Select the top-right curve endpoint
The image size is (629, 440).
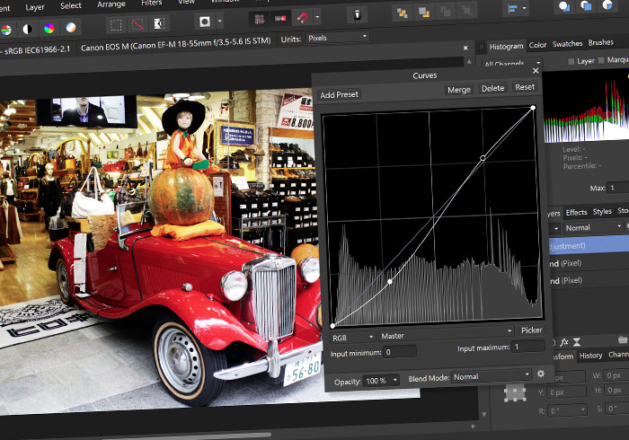coord(533,108)
